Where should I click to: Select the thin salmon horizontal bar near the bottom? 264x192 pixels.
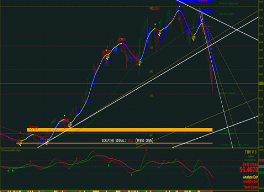114,144
